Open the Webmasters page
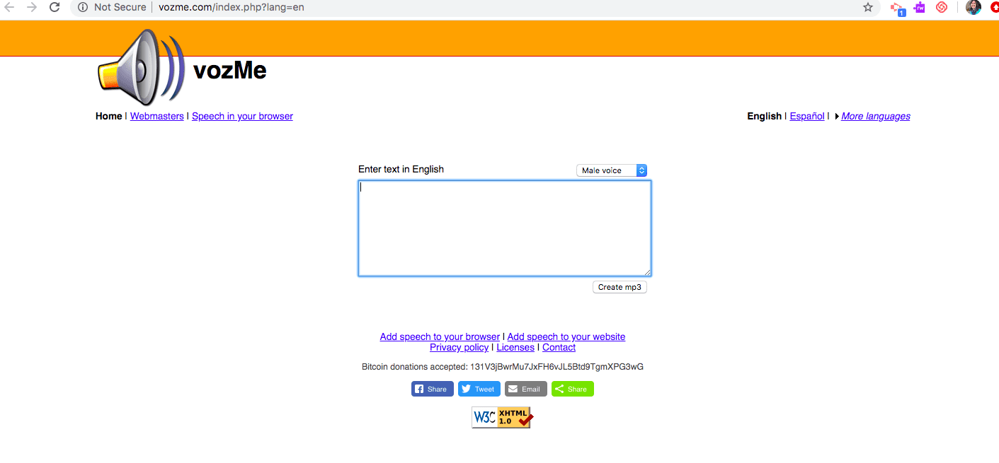This screenshot has height=463, width=999. 157,116
